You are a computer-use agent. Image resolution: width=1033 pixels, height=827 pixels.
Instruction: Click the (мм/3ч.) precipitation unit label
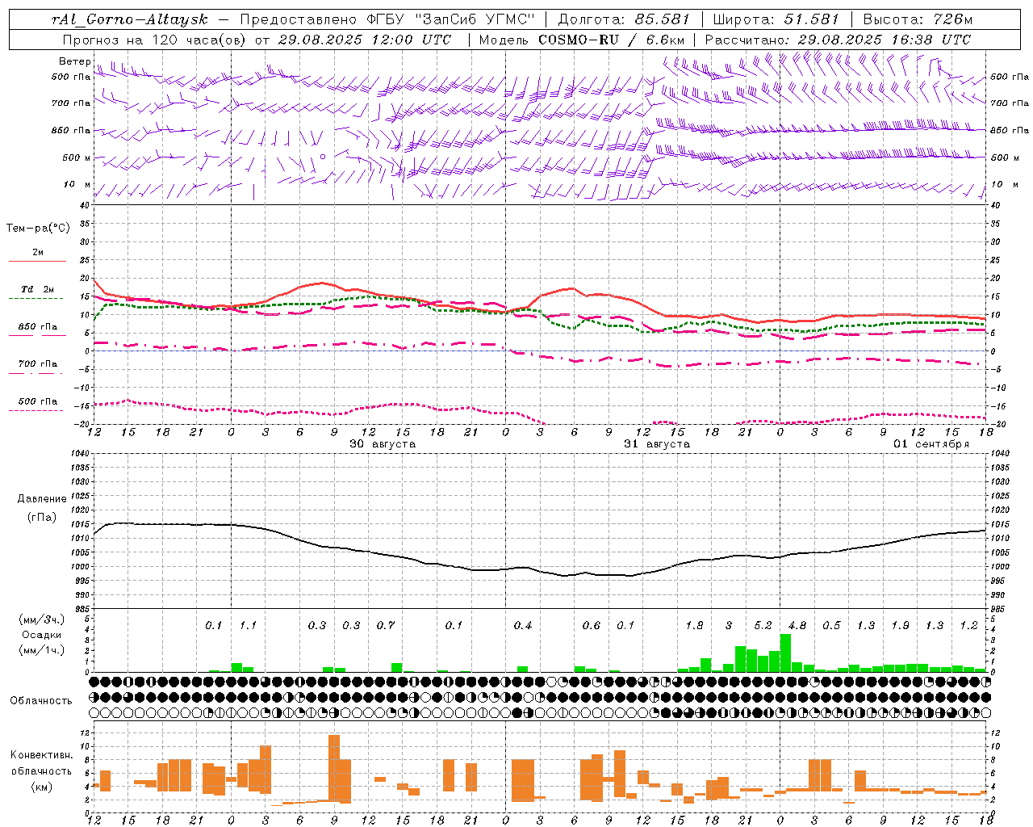43,619
